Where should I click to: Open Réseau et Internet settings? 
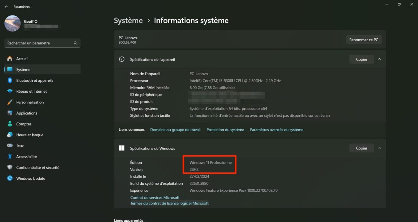click(42, 91)
